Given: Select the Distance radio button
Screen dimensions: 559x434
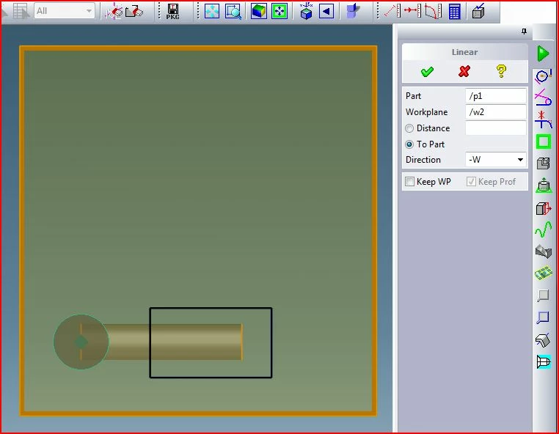Looking at the screenshot, I should (x=409, y=128).
